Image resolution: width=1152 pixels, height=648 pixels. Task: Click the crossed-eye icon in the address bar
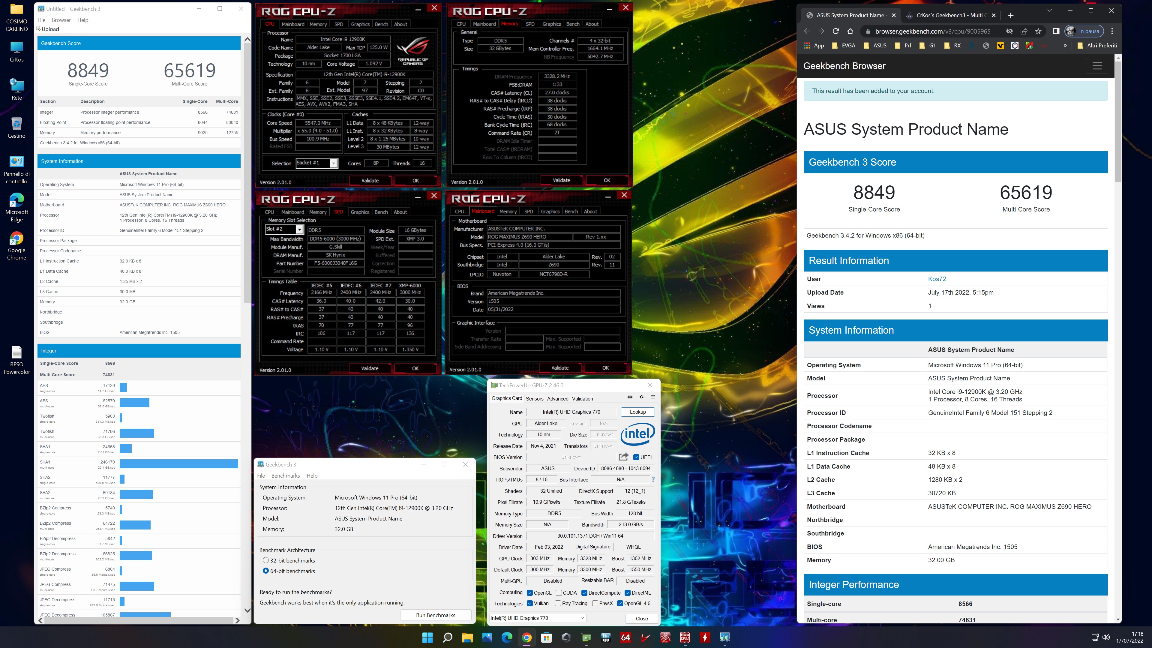pyautogui.click(x=1009, y=31)
